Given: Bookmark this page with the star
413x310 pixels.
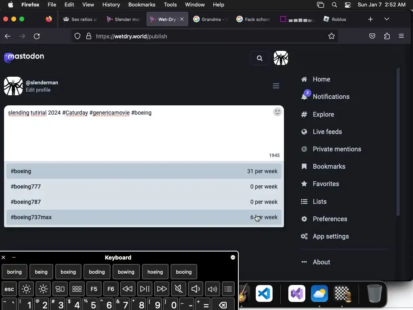Looking at the screenshot, I should click(x=332, y=36).
